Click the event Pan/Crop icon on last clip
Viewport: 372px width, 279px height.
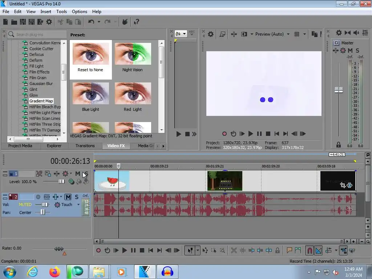[343, 185]
